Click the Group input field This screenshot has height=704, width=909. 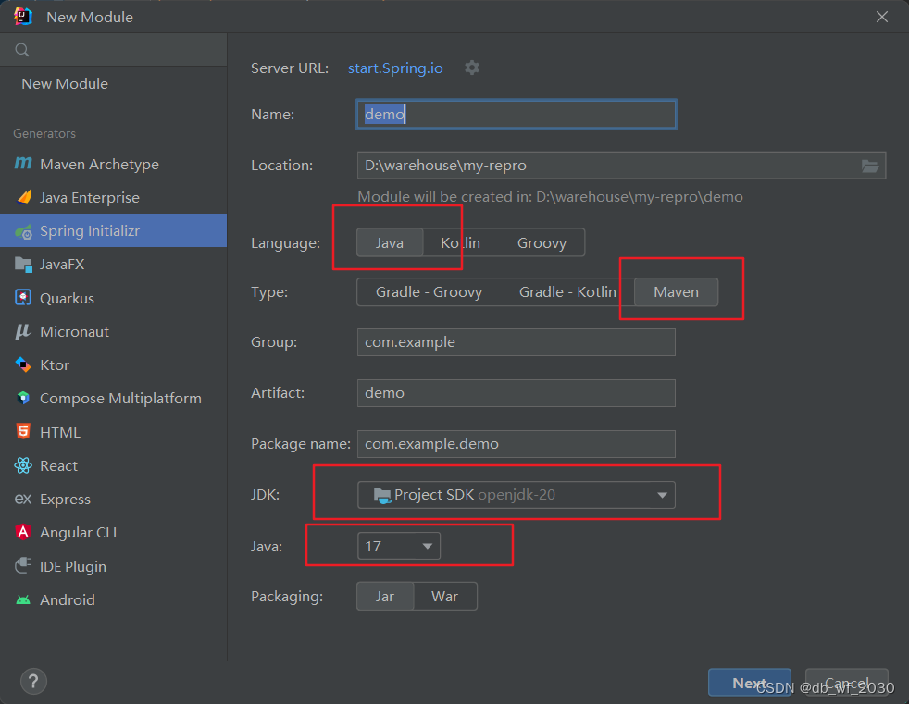[516, 342]
